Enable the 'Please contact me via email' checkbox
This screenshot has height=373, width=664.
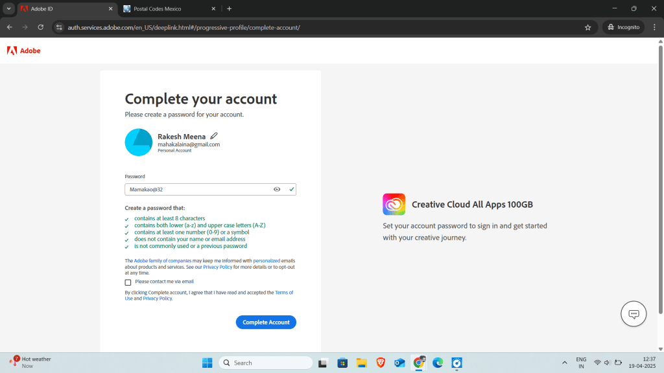tap(128, 282)
